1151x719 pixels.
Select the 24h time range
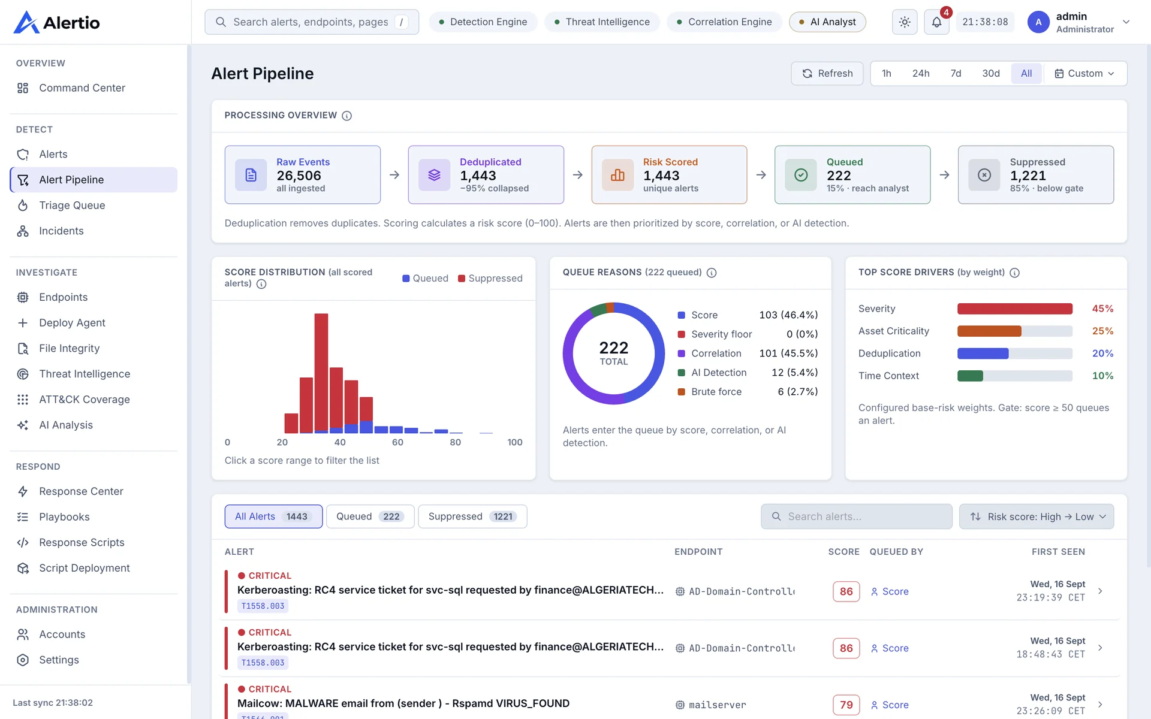point(921,74)
